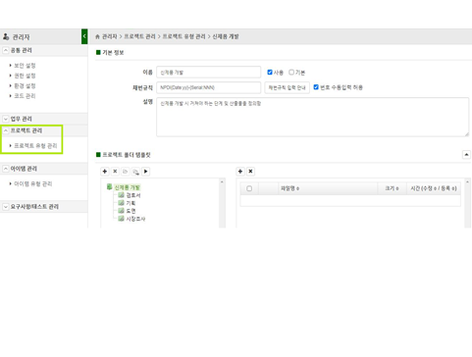This screenshot has width=472, height=357.
Task: Delete the selected folder in template tree toolbar
Action: (x=115, y=172)
